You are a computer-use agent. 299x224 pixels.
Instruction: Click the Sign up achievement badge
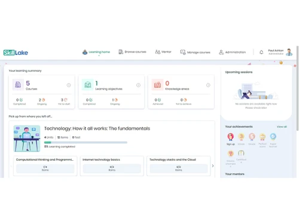tap(230, 137)
